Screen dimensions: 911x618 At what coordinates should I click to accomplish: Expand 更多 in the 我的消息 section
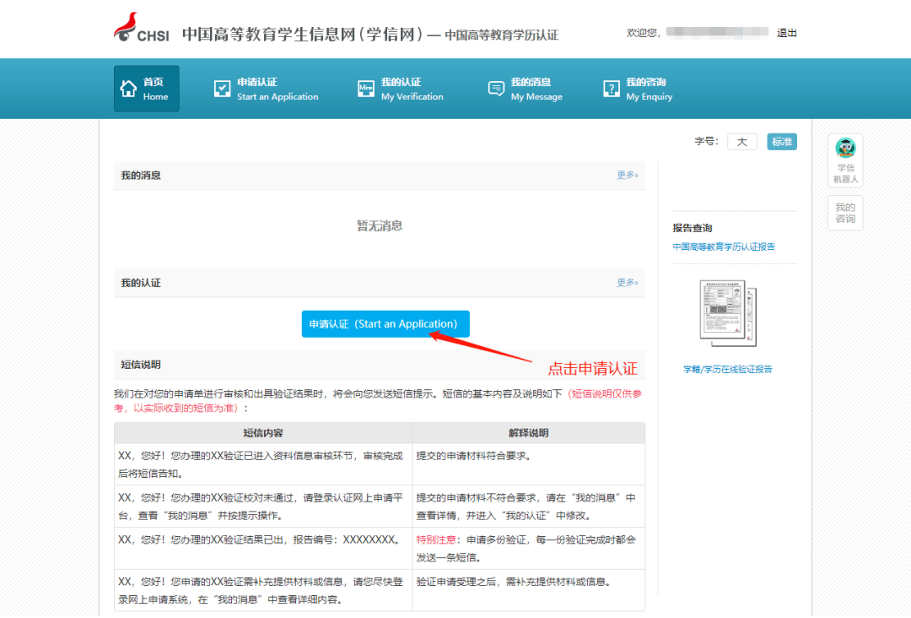pos(628,176)
